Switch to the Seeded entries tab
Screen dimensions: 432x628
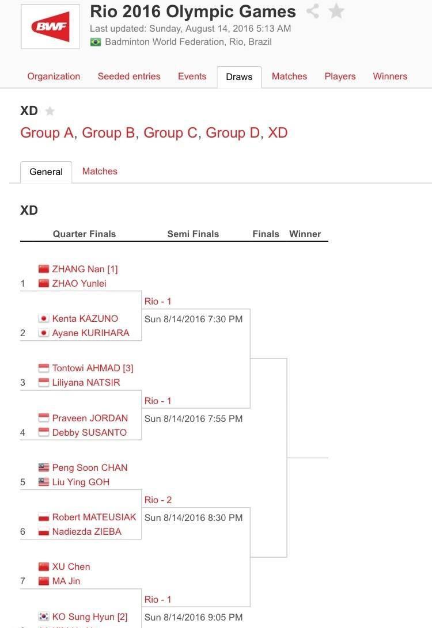coord(129,77)
